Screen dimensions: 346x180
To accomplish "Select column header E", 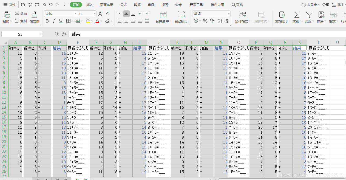I will [78, 42].
